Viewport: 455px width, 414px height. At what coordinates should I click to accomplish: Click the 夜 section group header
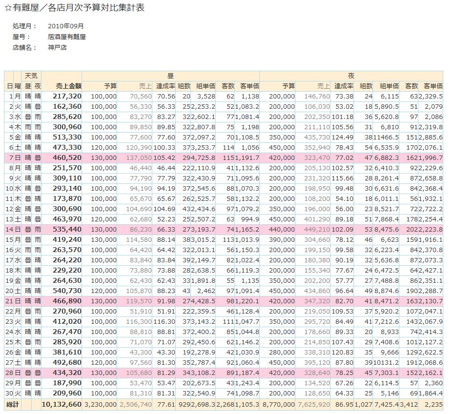(351, 76)
